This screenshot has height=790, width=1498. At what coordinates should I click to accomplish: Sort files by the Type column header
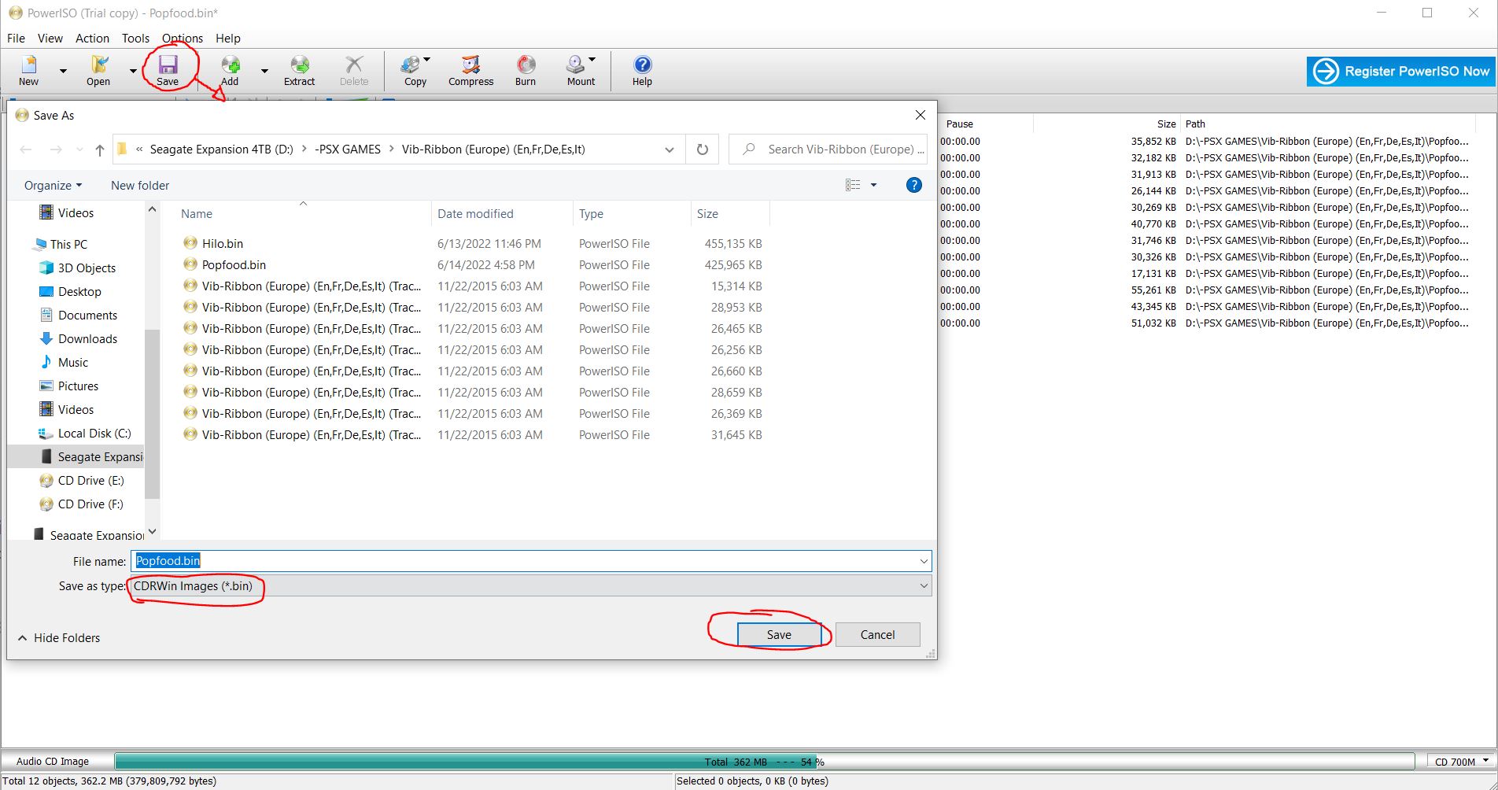coord(591,214)
